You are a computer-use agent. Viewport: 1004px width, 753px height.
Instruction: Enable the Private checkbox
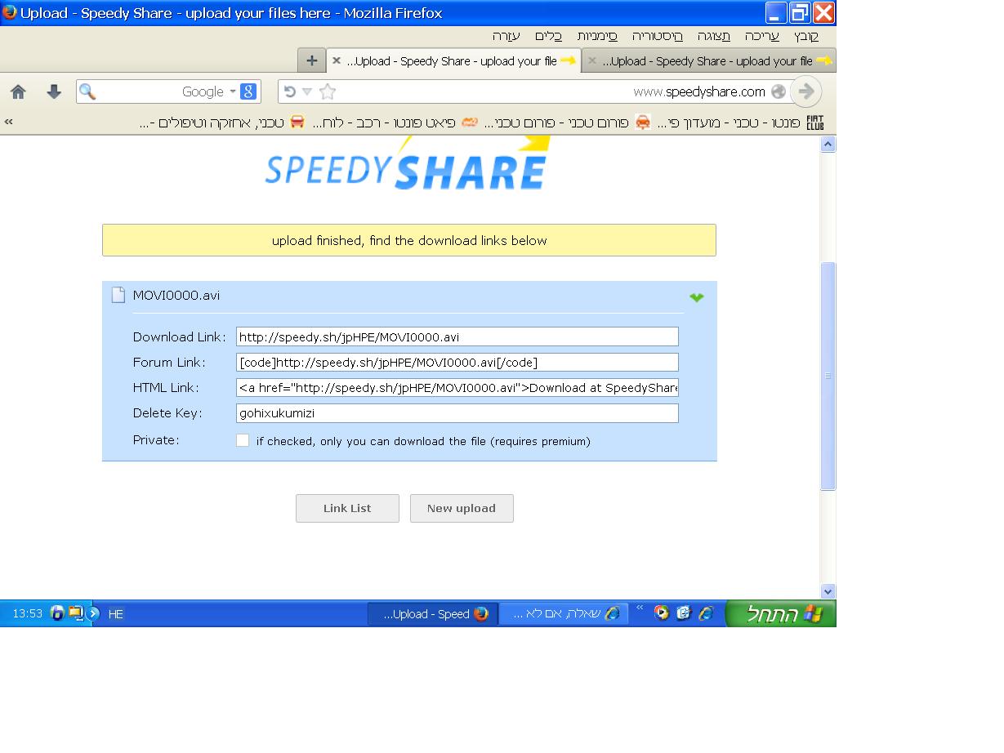point(243,440)
